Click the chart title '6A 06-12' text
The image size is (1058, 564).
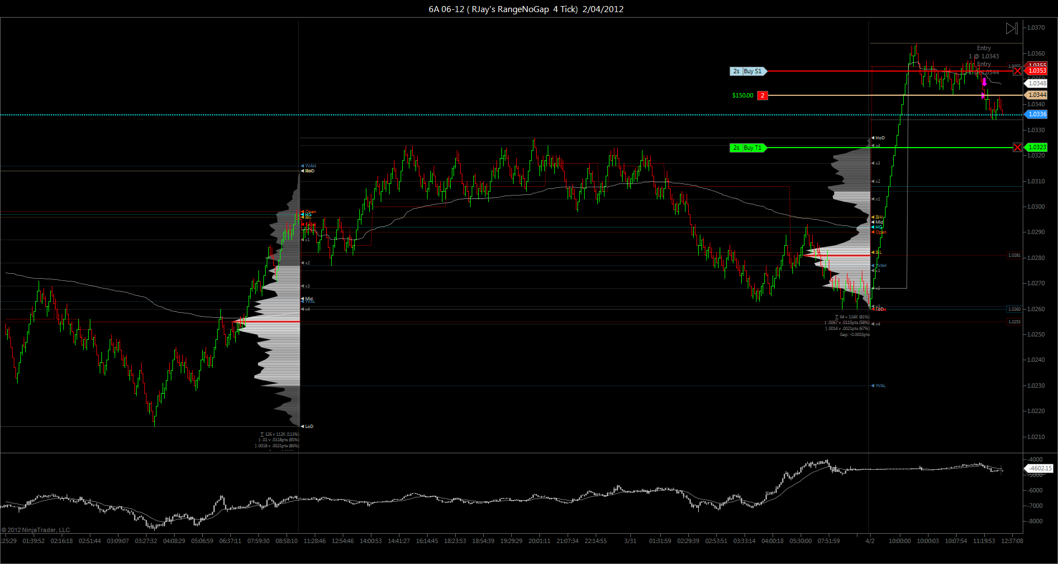point(446,9)
